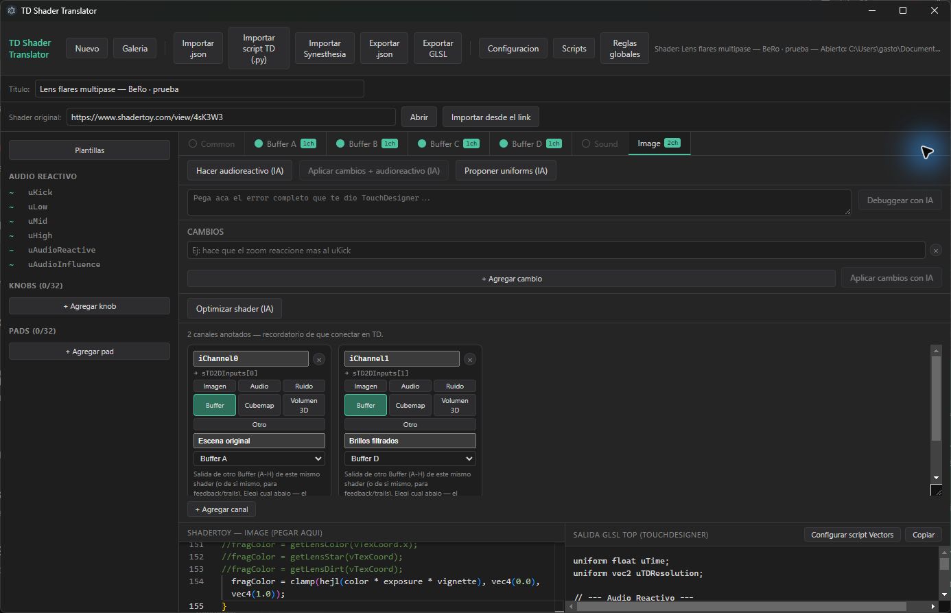Viewport: 951px width, 613px height.
Task: Click Exportar GLSL button
Action: (438, 49)
